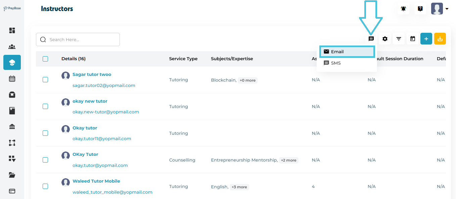The height and width of the screenshot is (199, 456).
Task: Click the message icon in toolbar
Action: [x=371, y=39]
